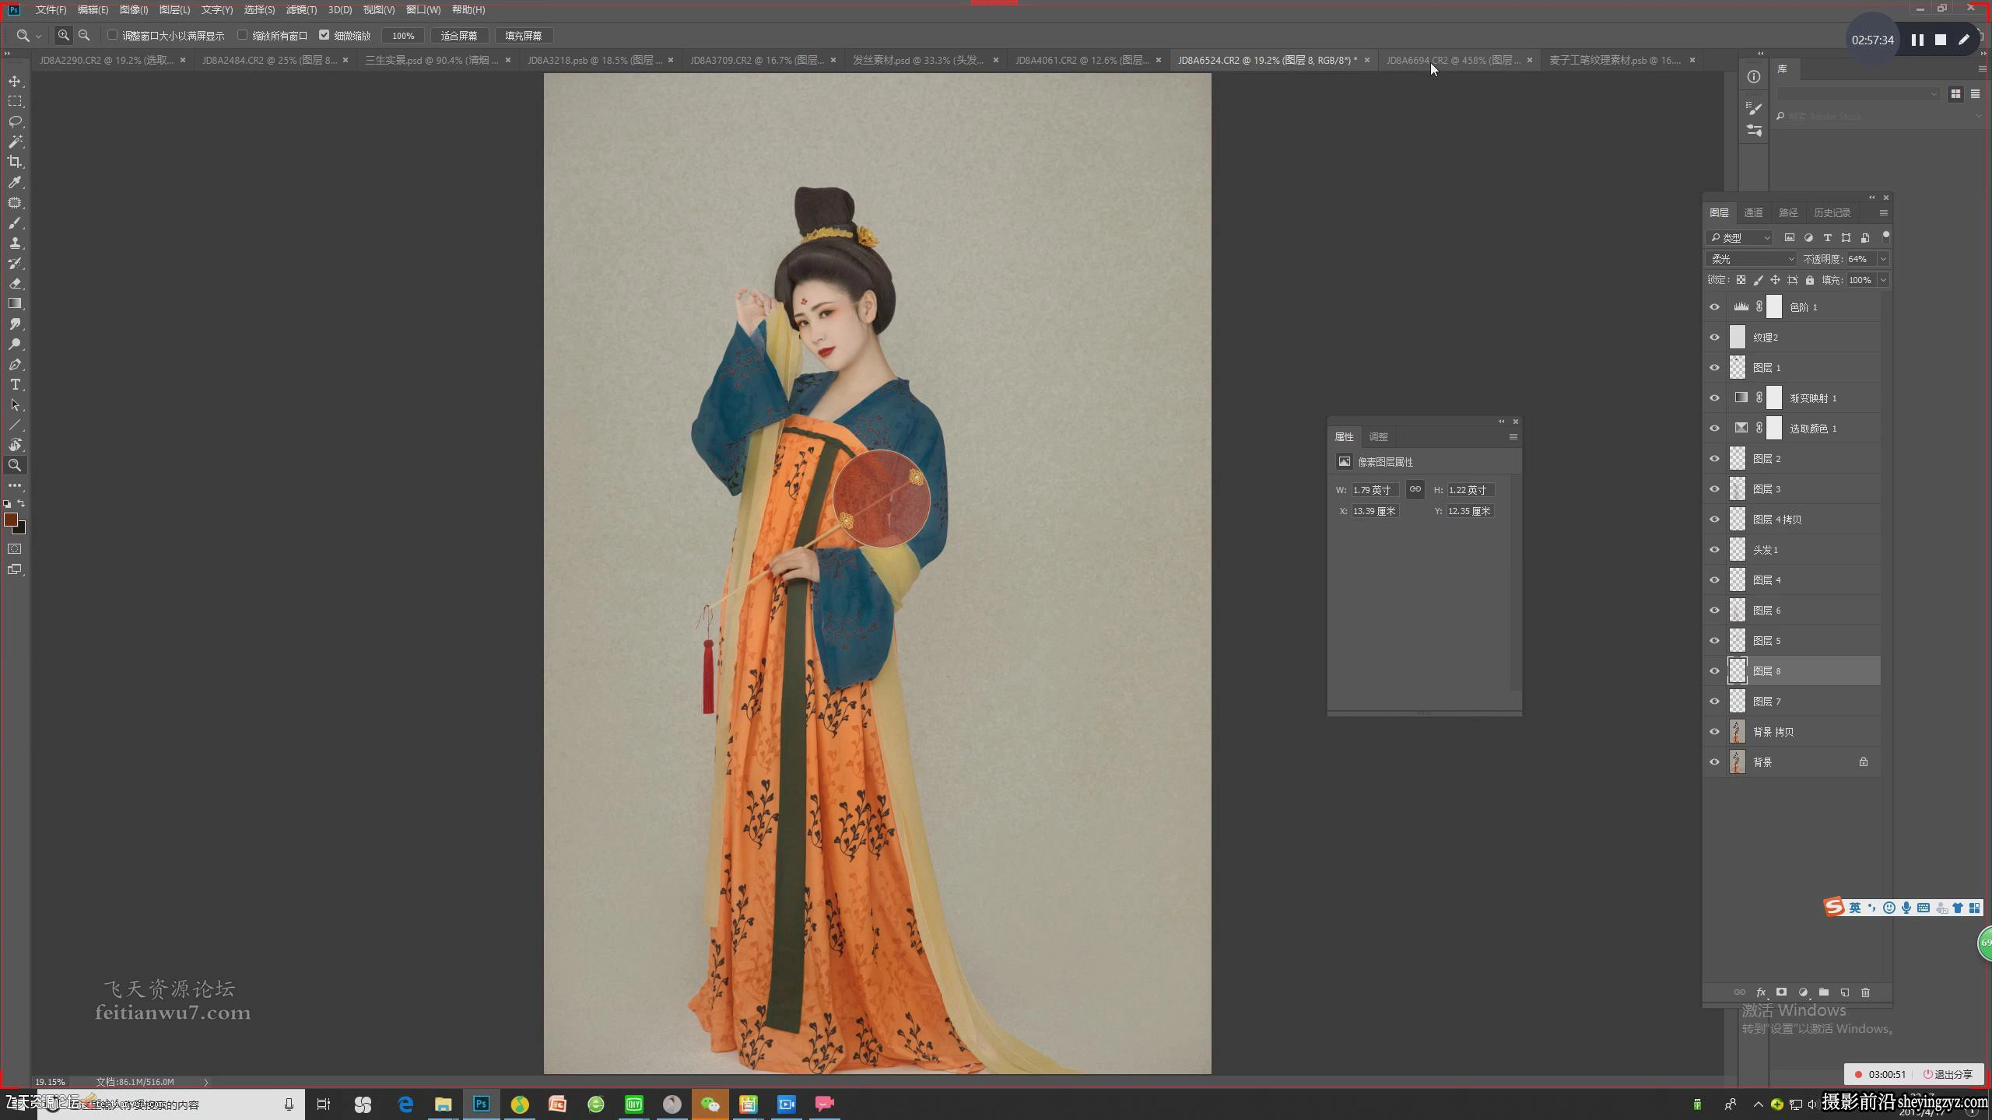Select the Rectangular Marquee tool
The width and height of the screenshot is (1992, 1120).
pyautogui.click(x=15, y=101)
